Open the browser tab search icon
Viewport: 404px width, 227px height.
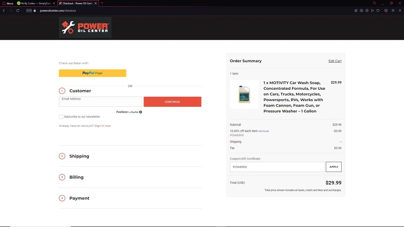point(374,3)
